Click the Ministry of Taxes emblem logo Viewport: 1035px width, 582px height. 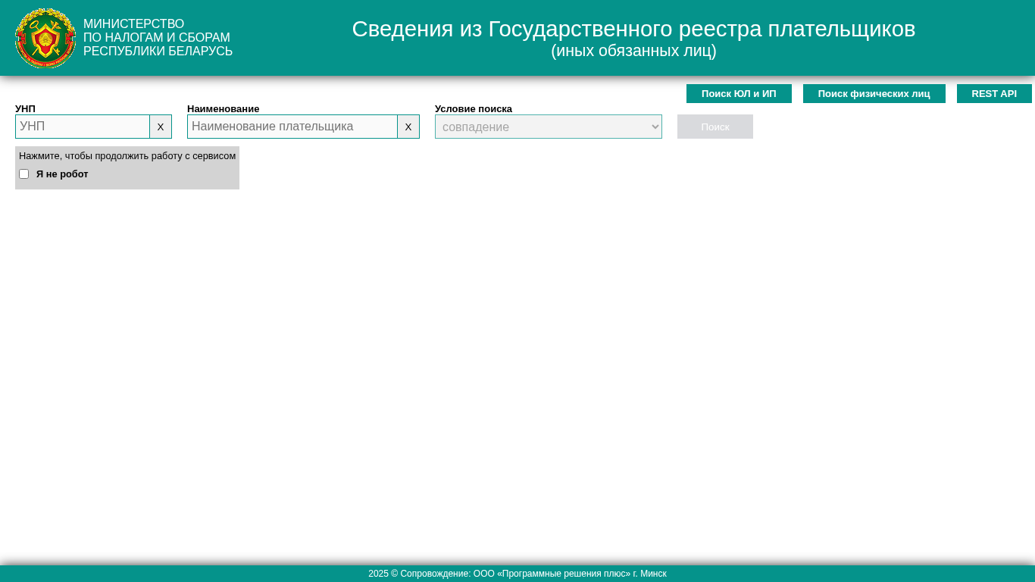point(45,38)
